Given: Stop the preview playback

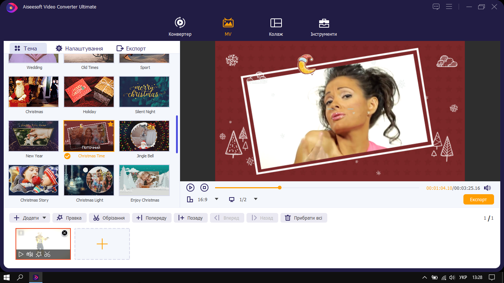Looking at the screenshot, I should pos(204,188).
